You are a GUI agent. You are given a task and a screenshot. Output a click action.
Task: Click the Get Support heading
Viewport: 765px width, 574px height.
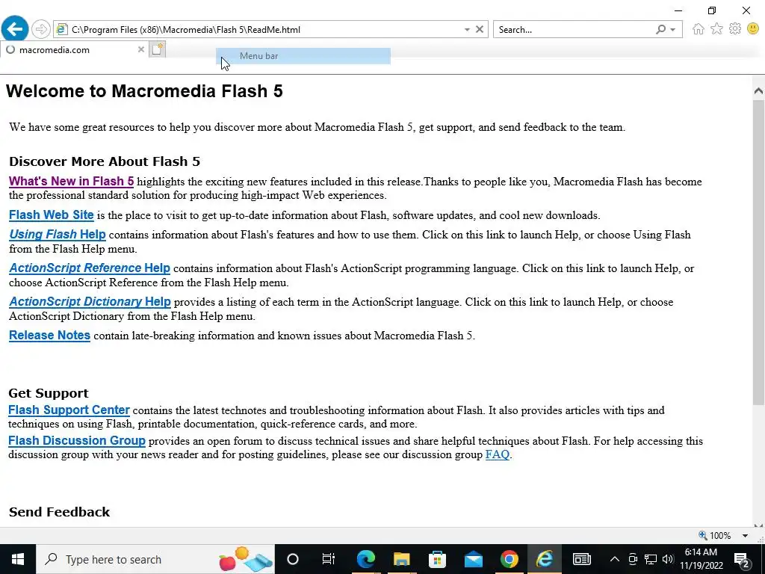coord(49,393)
